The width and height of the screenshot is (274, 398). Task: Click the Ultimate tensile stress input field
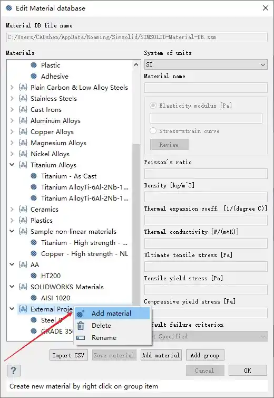[x=206, y=267]
